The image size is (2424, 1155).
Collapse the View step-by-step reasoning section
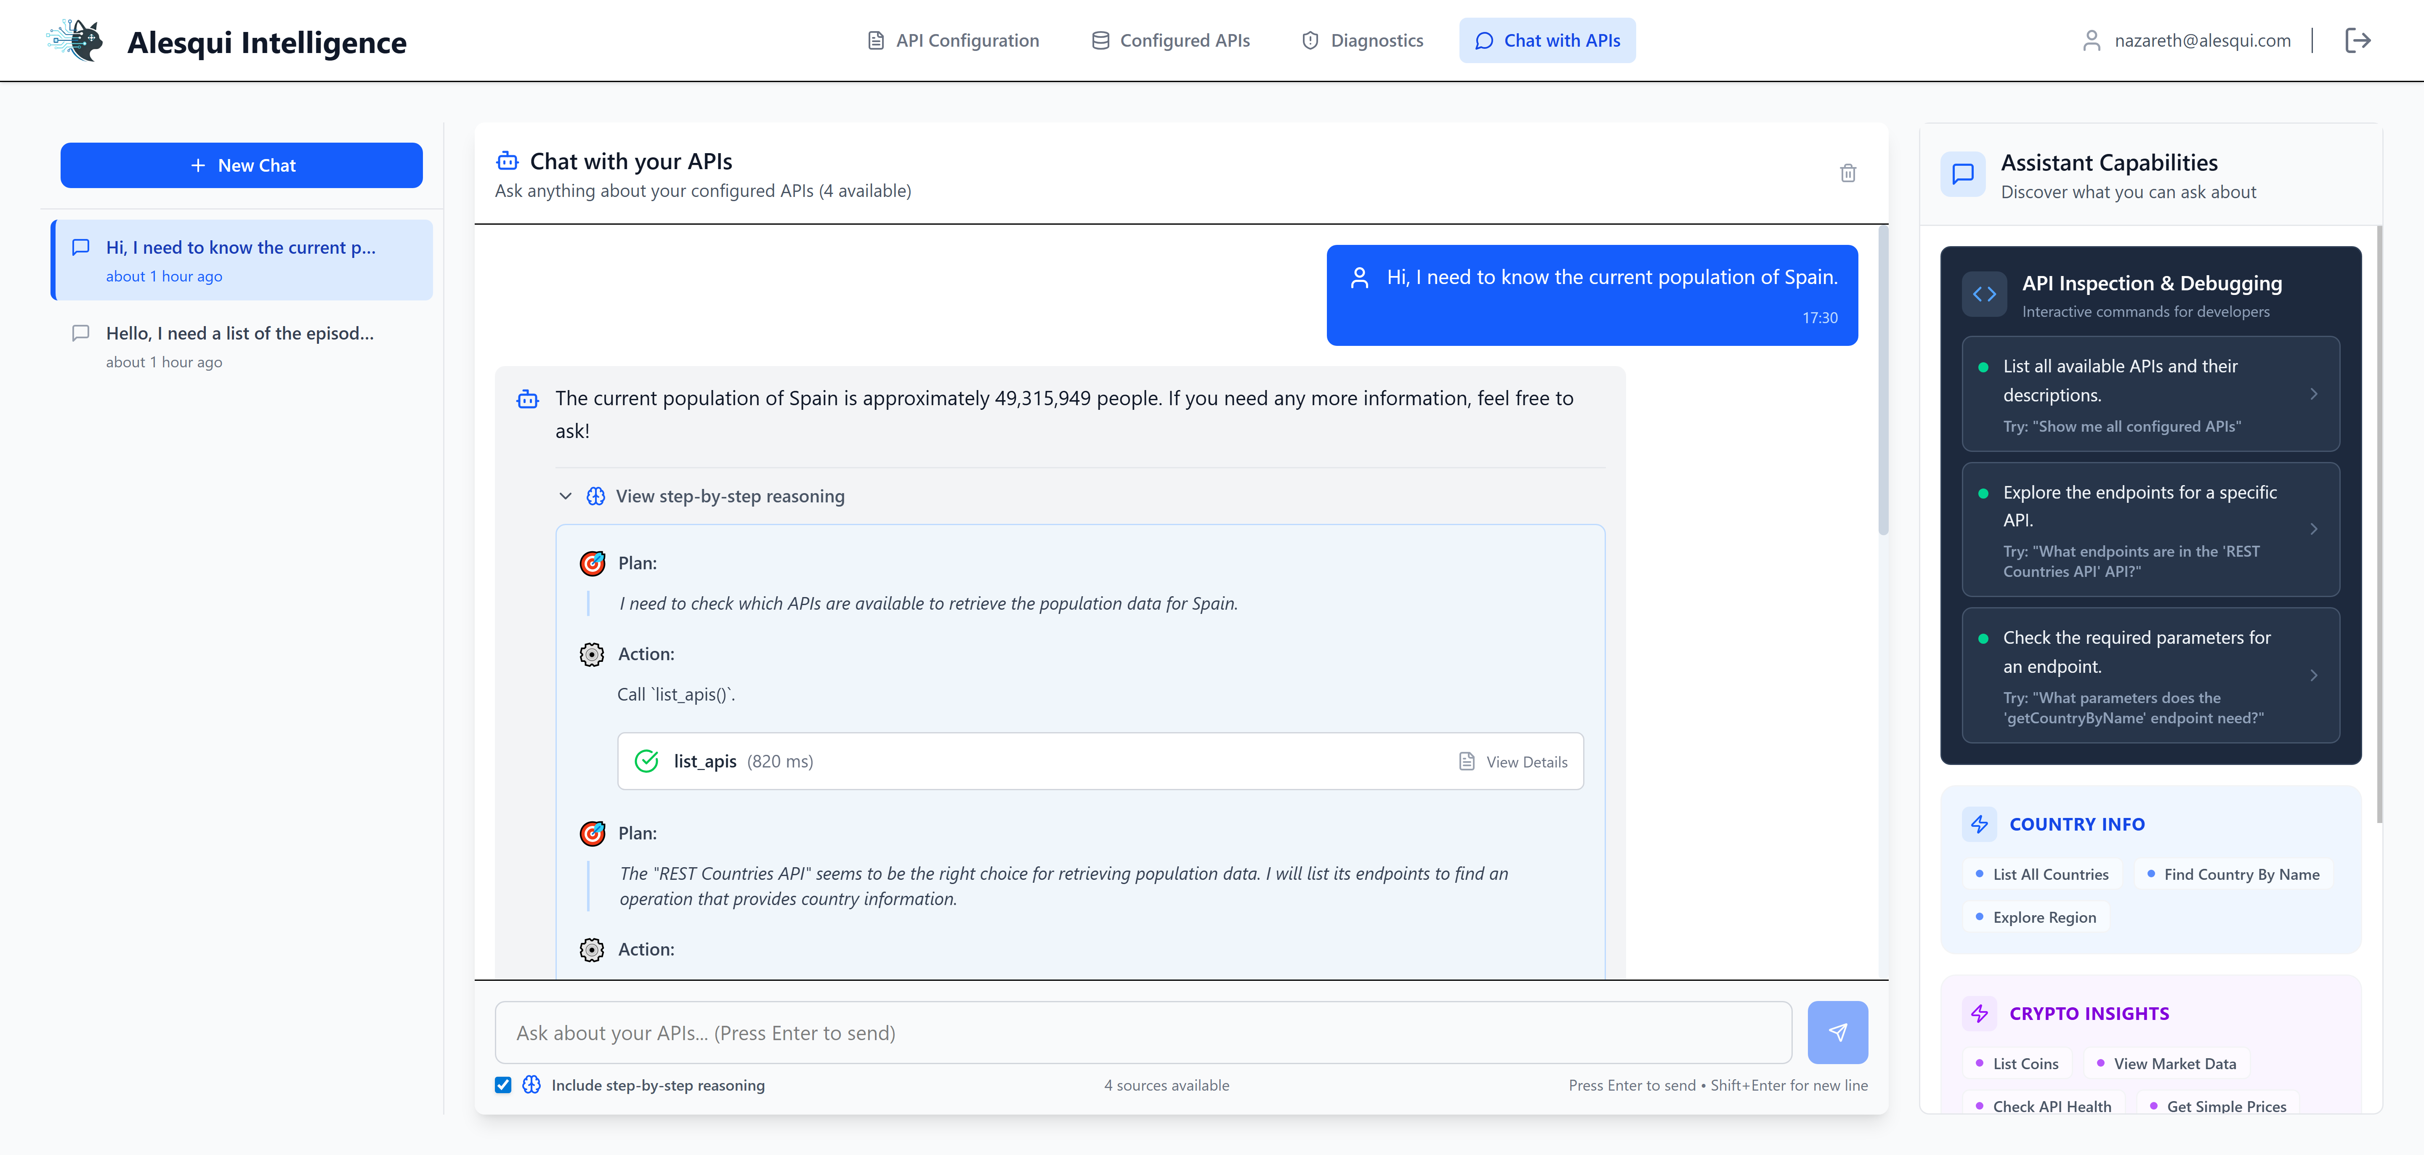pyautogui.click(x=565, y=496)
